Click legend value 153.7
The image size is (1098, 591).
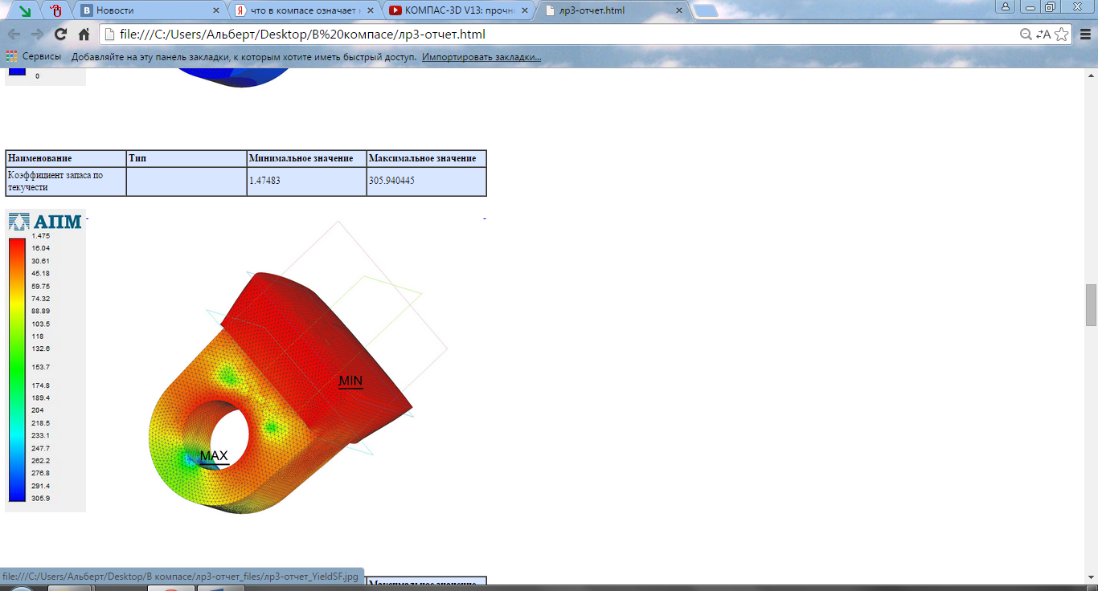(x=41, y=367)
